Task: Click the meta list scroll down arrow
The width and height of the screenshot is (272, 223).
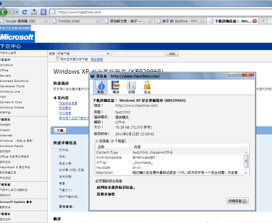Action: (246, 173)
